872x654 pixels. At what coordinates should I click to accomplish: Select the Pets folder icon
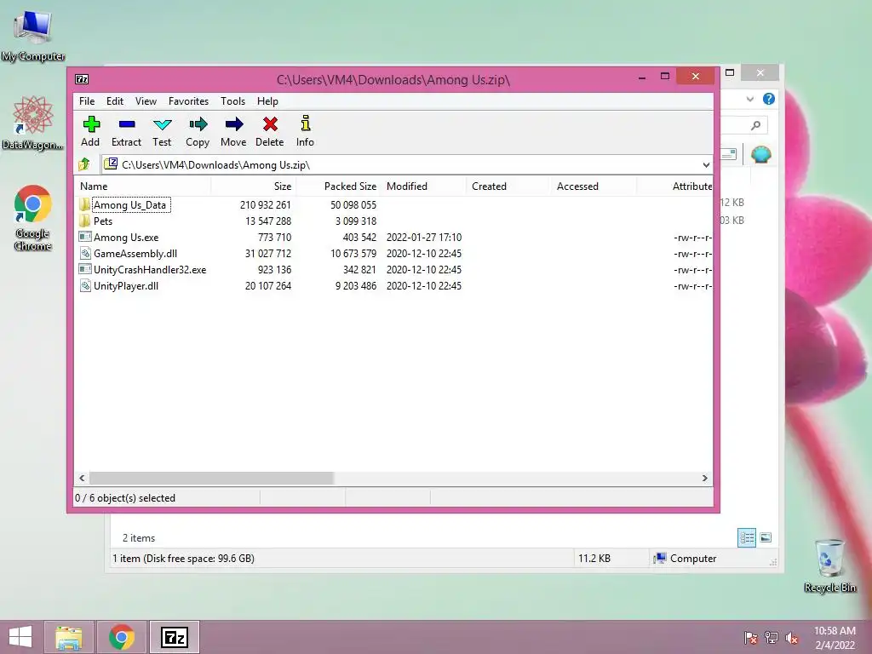(84, 221)
